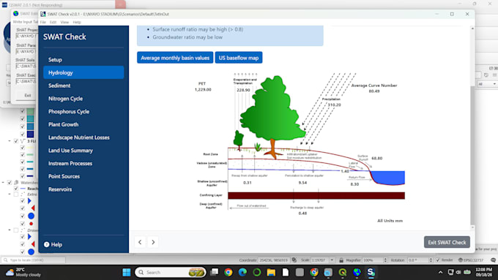Click the Help question mark icon
Screen dimensions: 498x280
click(47, 244)
